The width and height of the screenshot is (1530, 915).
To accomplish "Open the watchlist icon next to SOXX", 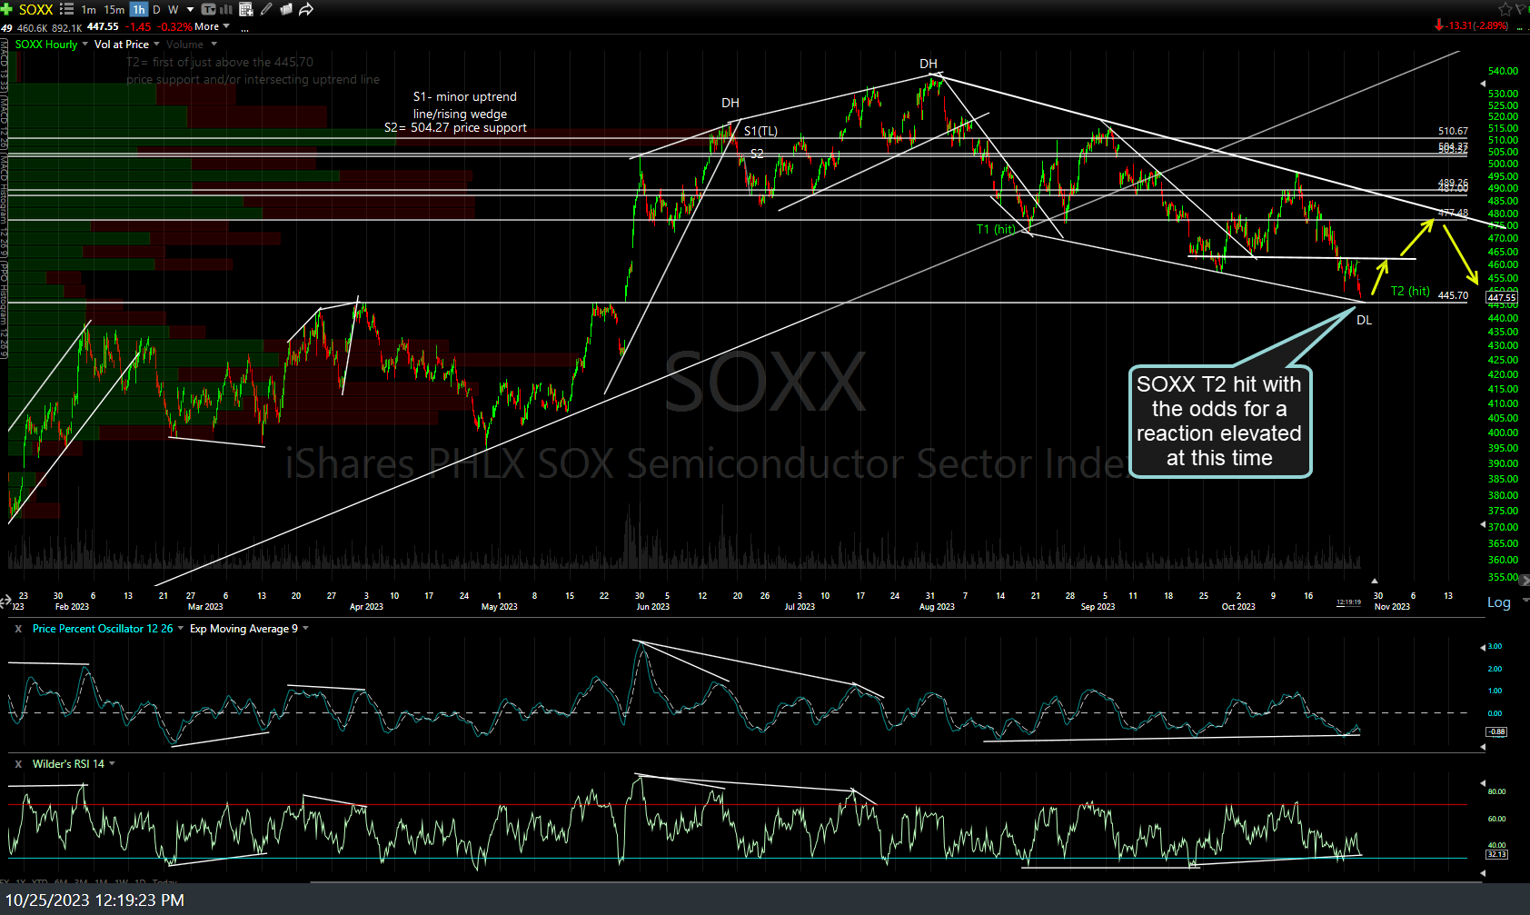I will click(65, 9).
